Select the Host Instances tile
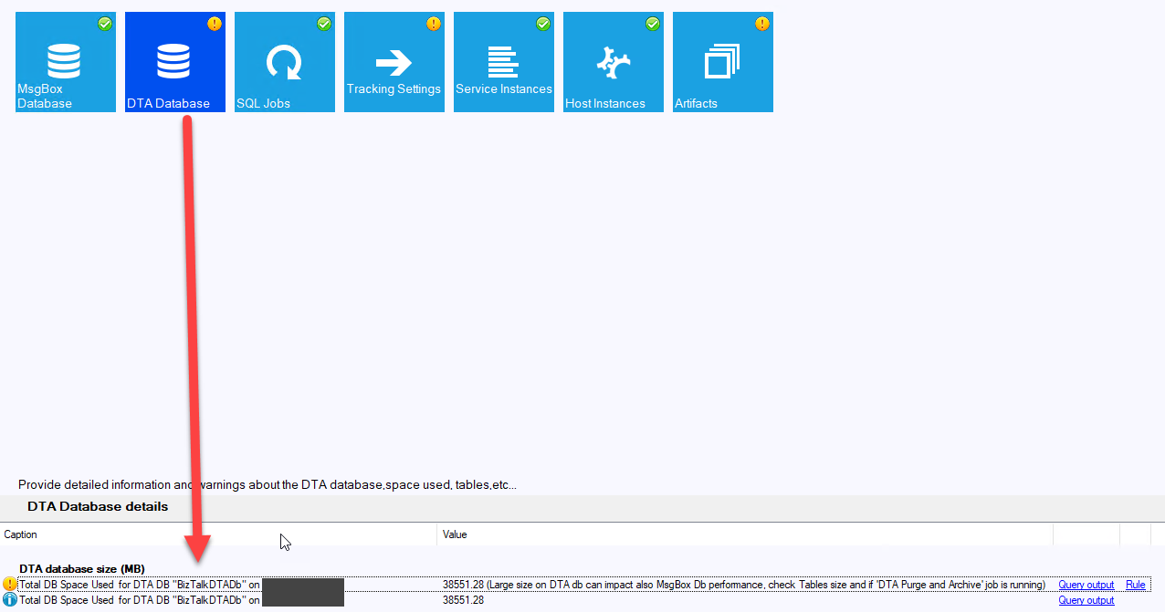Image resolution: width=1165 pixels, height=612 pixels. 614,62
